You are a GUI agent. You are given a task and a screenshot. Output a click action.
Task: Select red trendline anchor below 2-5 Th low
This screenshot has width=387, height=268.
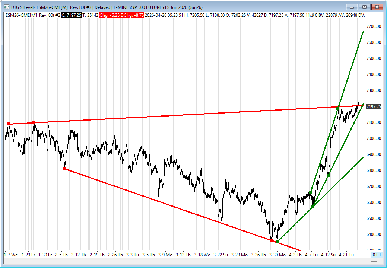[x=64, y=169]
